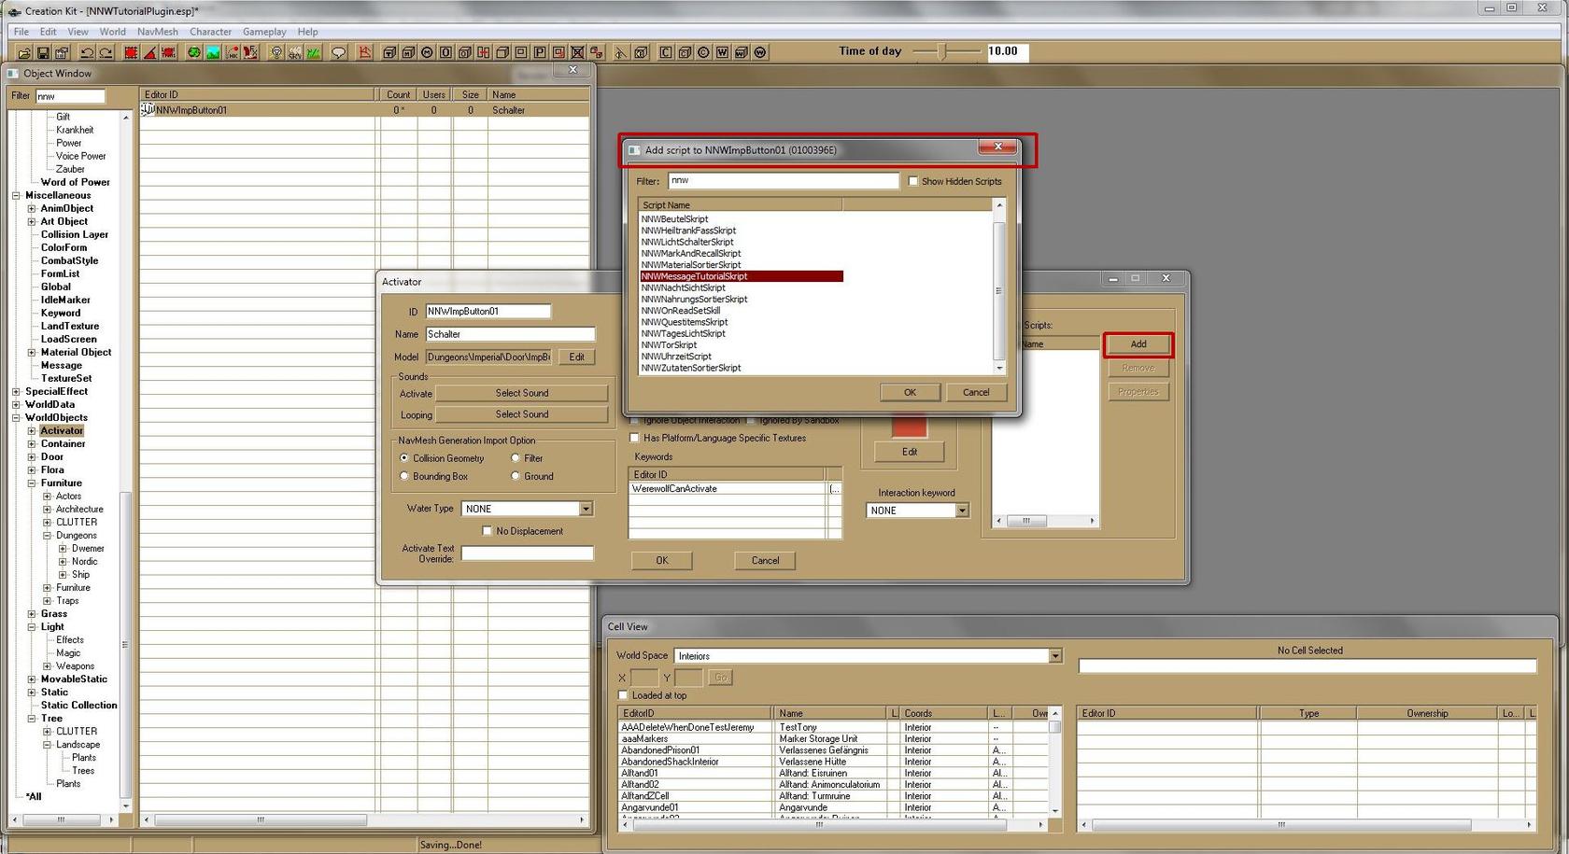Click the green globe world icon in toolbar
The image size is (1569, 854).
tap(194, 52)
